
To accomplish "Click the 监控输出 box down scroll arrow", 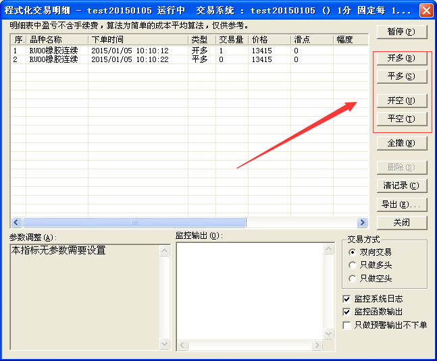I will 329,333.
